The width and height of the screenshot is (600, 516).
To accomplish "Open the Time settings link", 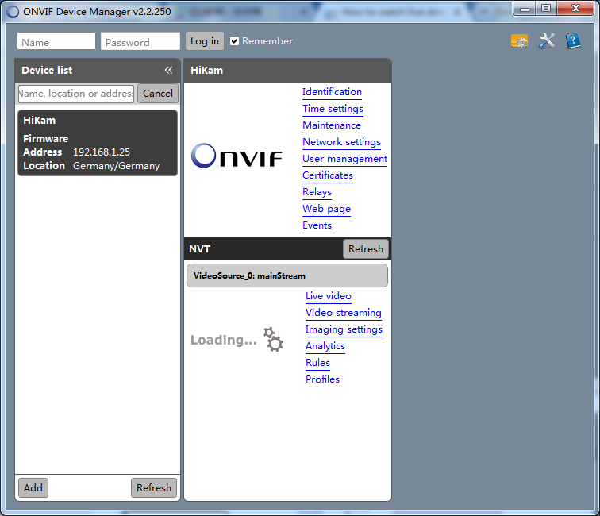I will point(333,109).
